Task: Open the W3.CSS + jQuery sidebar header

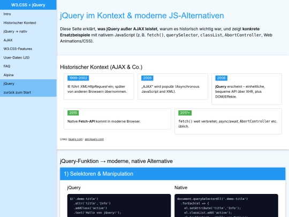Action: [x=28, y=5]
